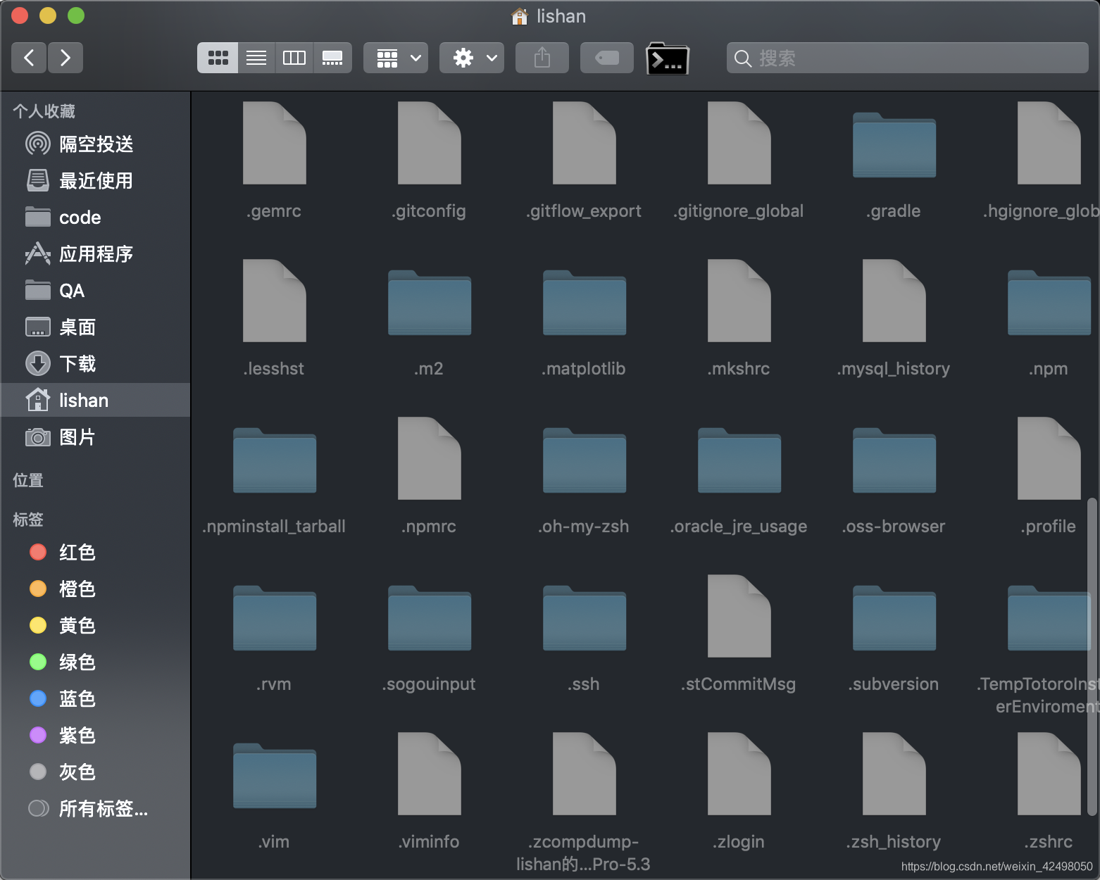The image size is (1100, 880).
Task: Select the .profile file
Action: pyautogui.click(x=1049, y=458)
